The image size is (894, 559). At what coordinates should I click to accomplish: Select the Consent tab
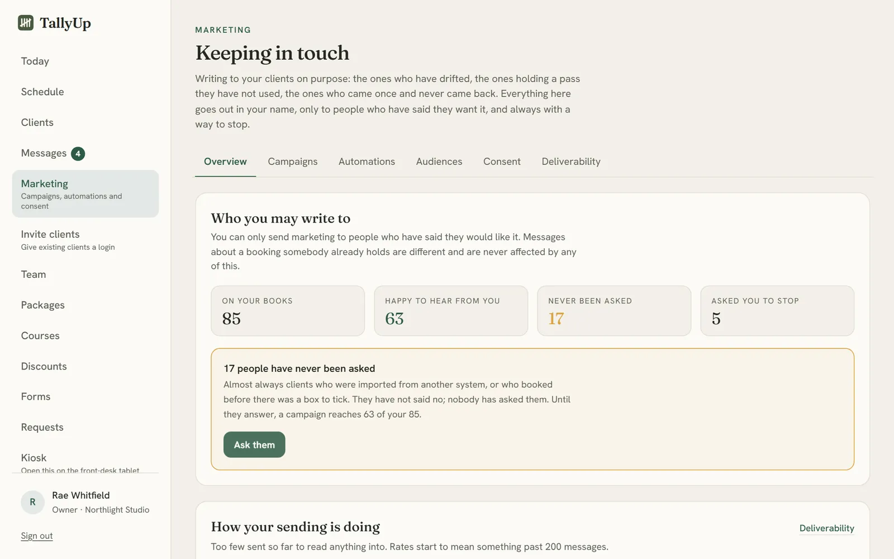pyautogui.click(x=502, y=162)
